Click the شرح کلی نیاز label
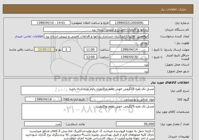This screenshot has height=140, width=199. 180,91
